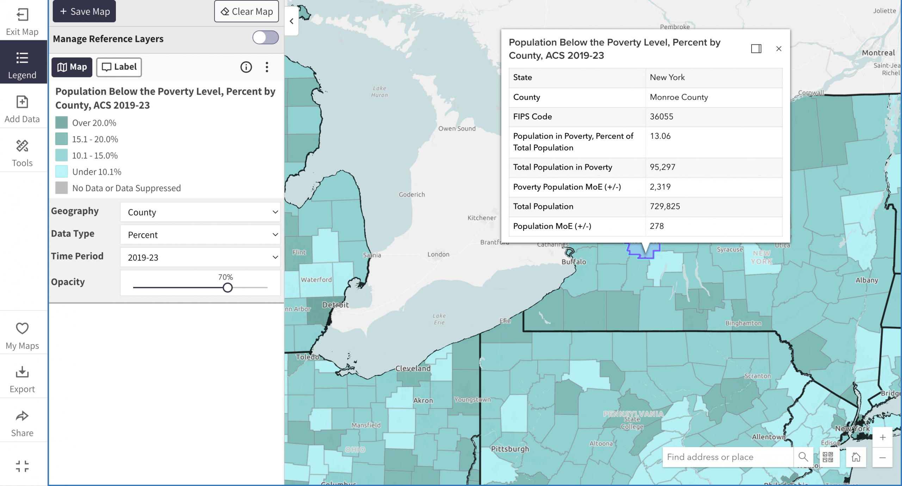The height and width of the screenshot is (486, 902).
Task: Click the home extent icon
Action: pyautogui.click(x=856, y=457)
